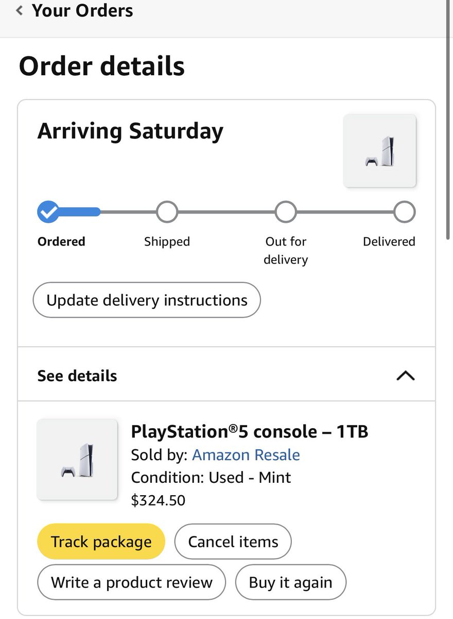The width and height of the screenshot is (453, 619).
Task: Click the Arriving Saturday heading
Action: pyautogui.click(x=130, y=131)
